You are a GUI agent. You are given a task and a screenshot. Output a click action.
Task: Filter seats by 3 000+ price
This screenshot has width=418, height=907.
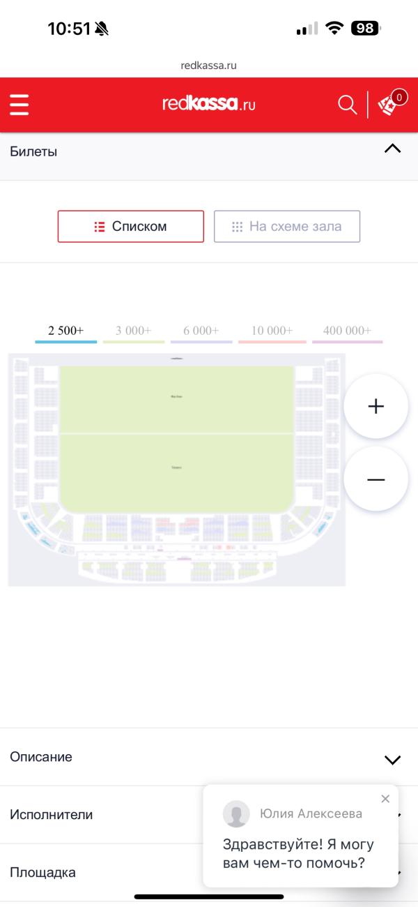(134, 332)
